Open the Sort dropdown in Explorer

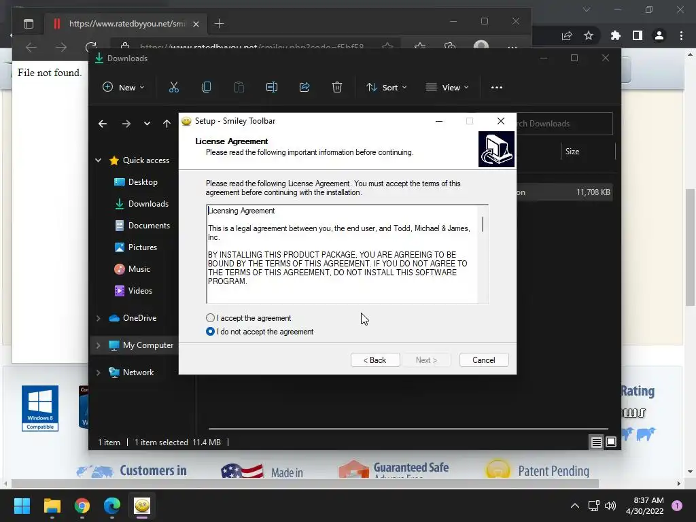point(386,88)
